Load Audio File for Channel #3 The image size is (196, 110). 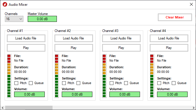121,38
